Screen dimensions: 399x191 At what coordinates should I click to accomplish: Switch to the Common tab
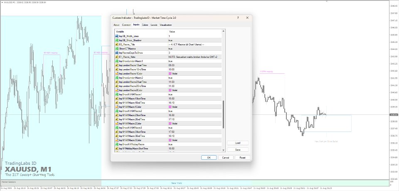126,25
